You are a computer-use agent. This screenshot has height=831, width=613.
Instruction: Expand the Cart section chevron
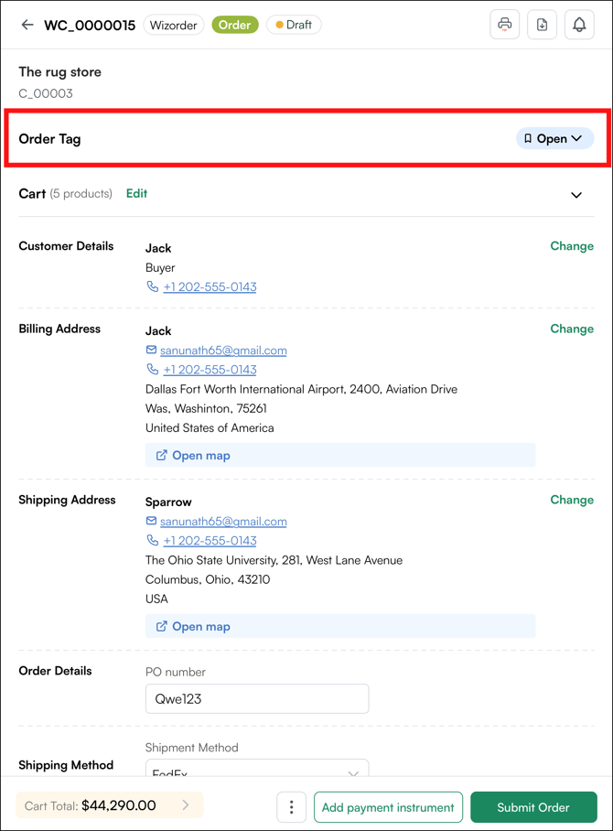[x=576, y=195]
